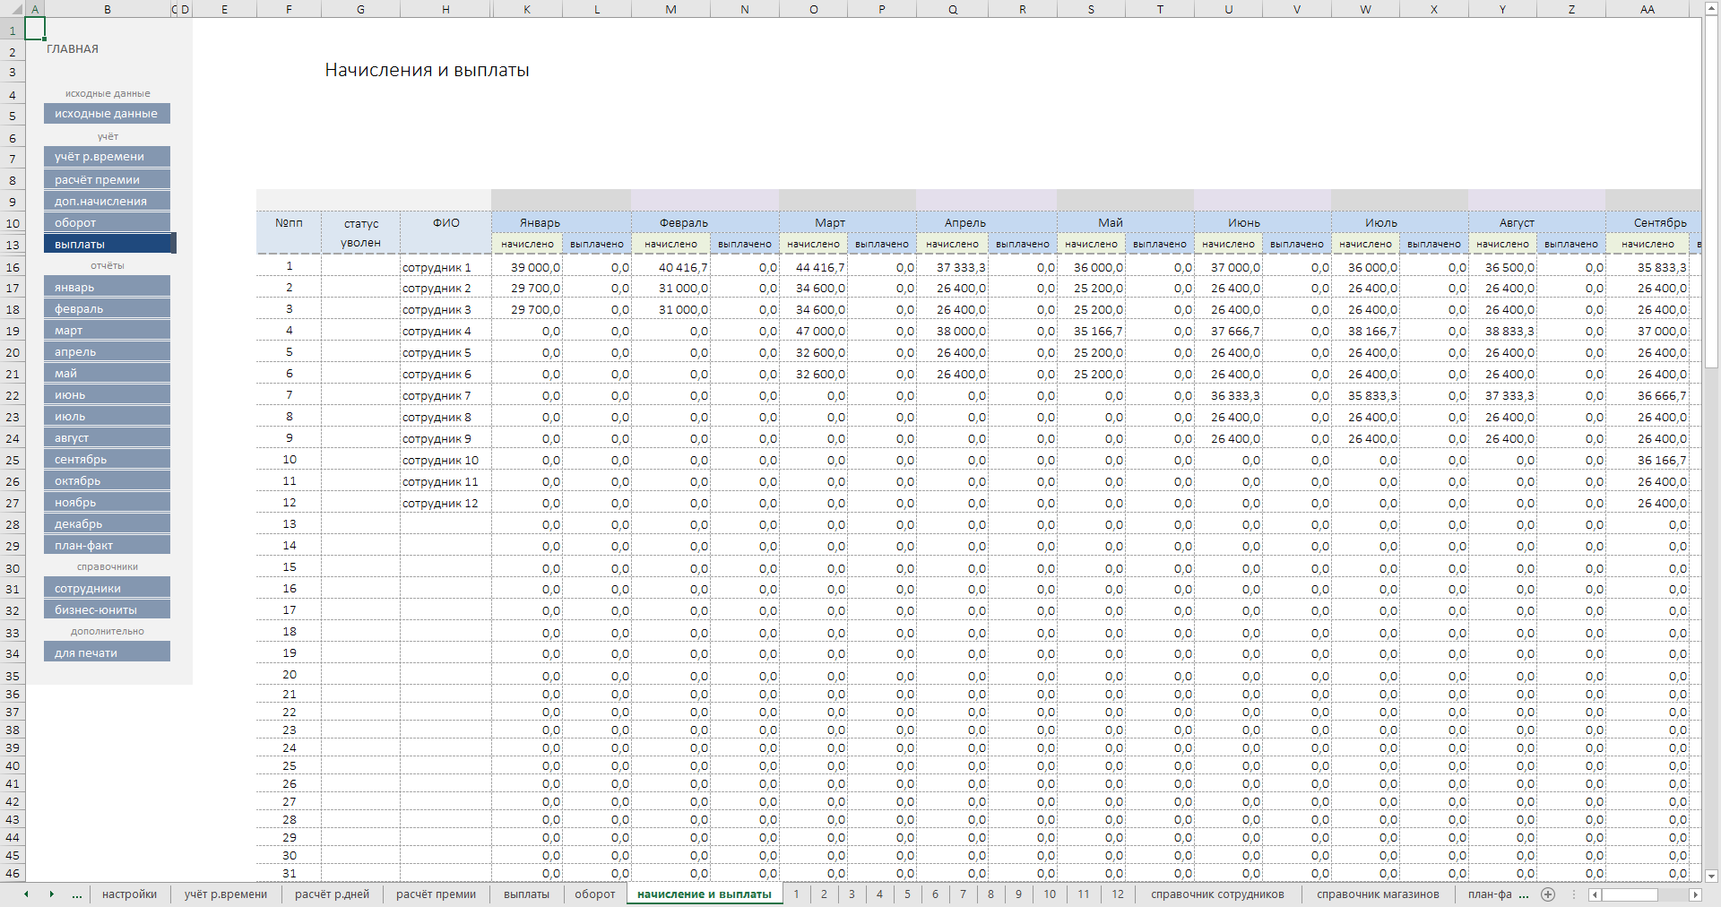Show more sheets via right ellipsis

tap(1524, 894)
